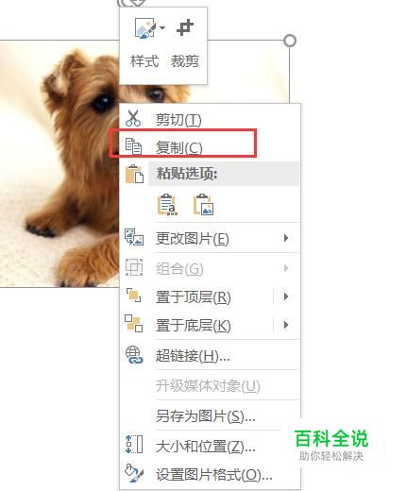
Task: Click the Hyperlink globe icon
Action: (134, 355)
